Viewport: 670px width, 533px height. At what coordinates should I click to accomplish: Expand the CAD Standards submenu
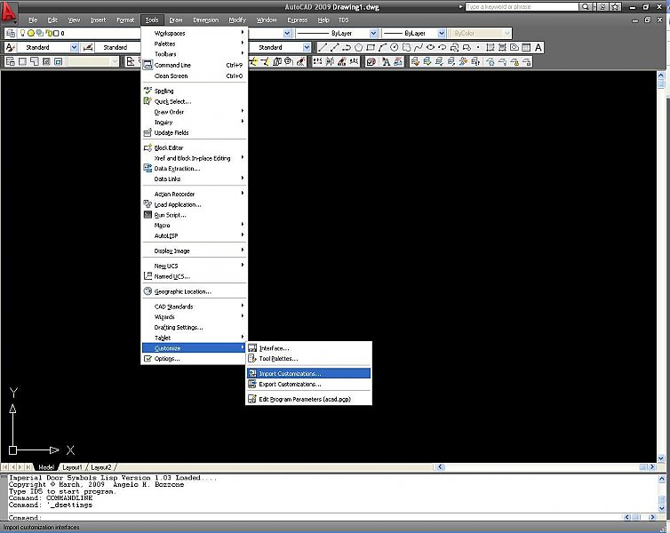coord(195,306)
